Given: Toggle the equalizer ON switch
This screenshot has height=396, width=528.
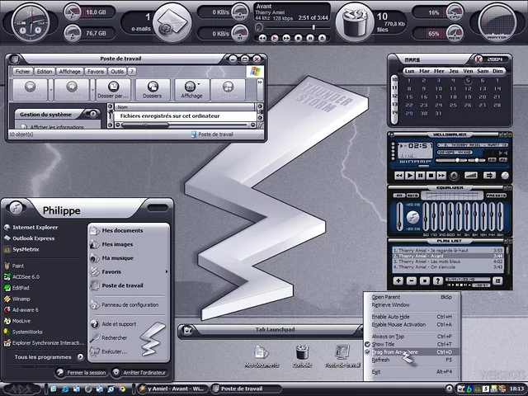Looking at the screenshot, I should click(398, 195).
